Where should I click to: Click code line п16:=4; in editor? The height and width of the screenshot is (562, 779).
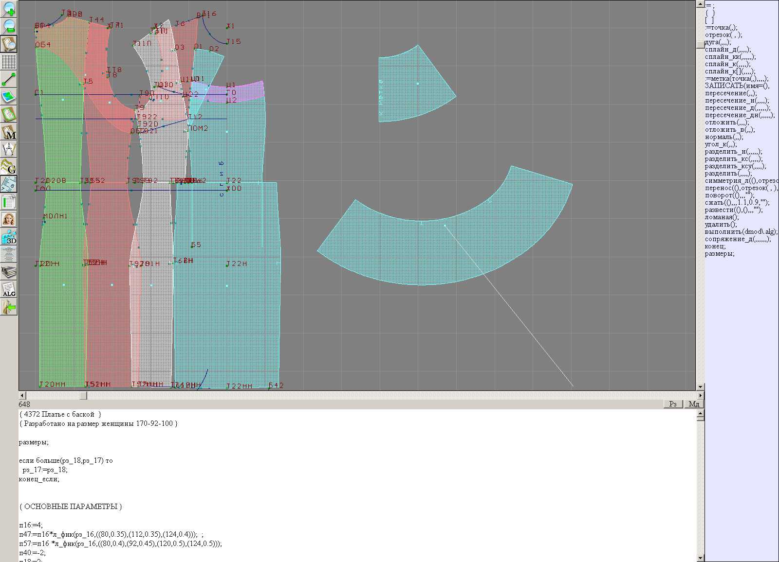point(31,525)
